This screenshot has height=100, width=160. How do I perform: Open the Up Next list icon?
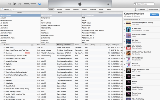click(108, 4)
